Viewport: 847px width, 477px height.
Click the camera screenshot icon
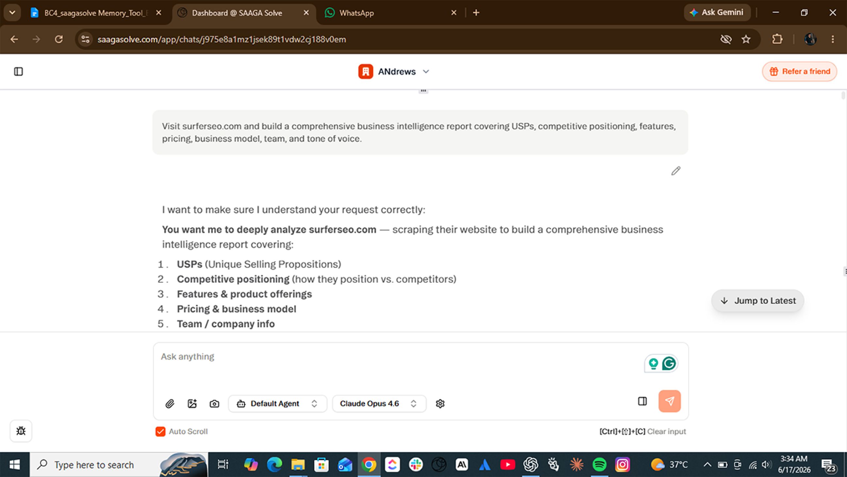point(214,403)
